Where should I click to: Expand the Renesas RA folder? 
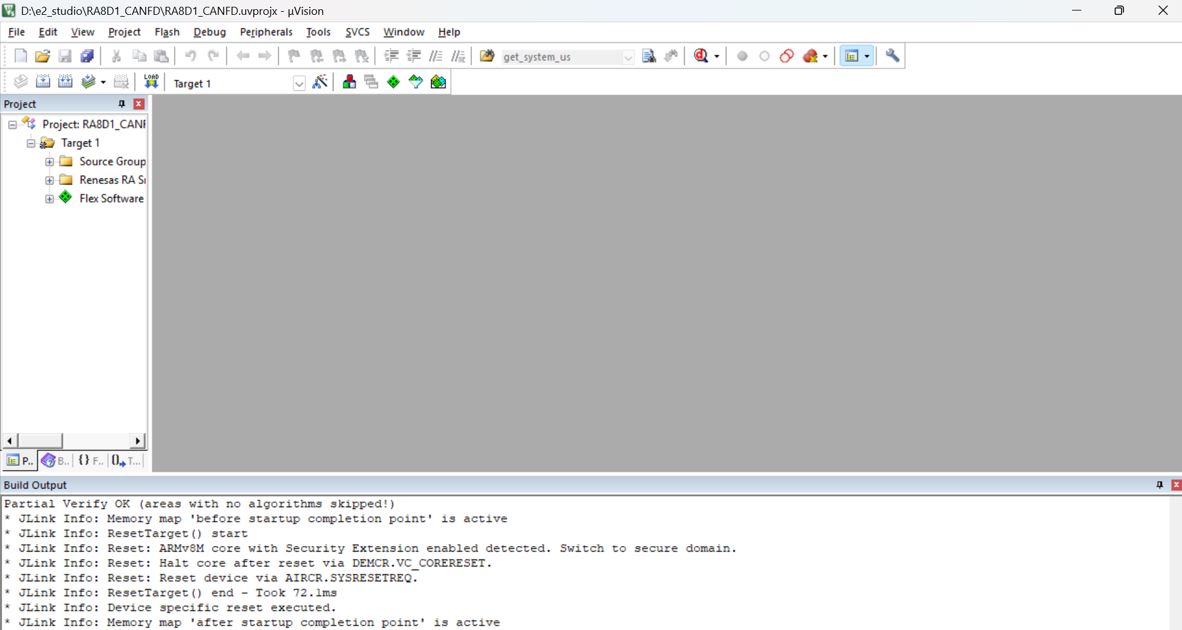click(49, 180)
